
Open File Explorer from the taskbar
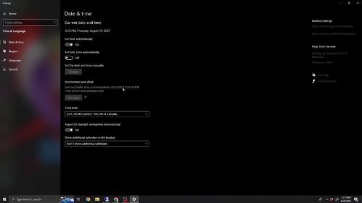pyautogui.click(x=97, y=199)
